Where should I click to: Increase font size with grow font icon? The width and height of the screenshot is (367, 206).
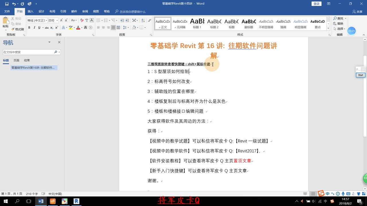coord(62,20)
